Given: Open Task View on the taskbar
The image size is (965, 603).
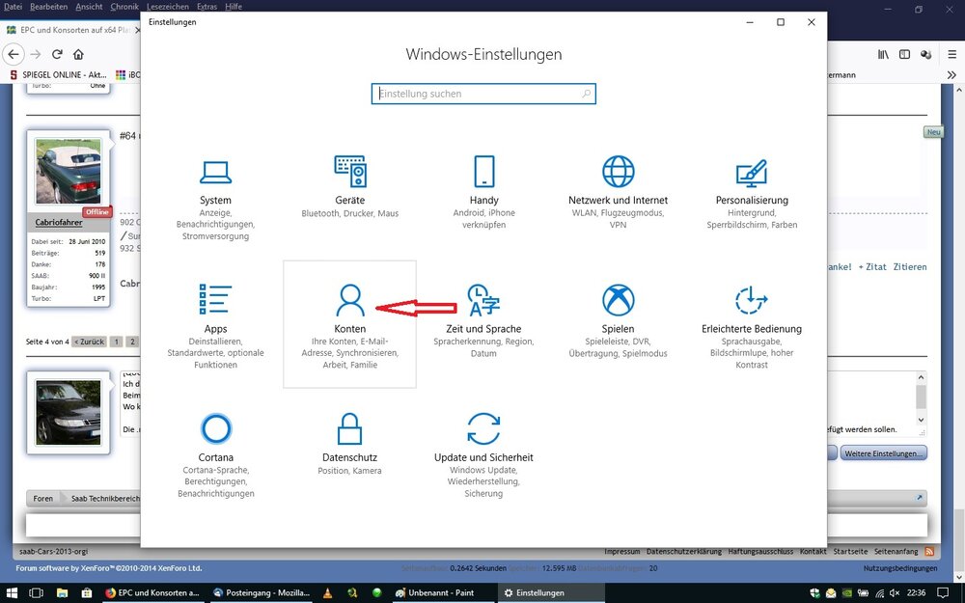Looking at the screenshot, I should 37,592.
